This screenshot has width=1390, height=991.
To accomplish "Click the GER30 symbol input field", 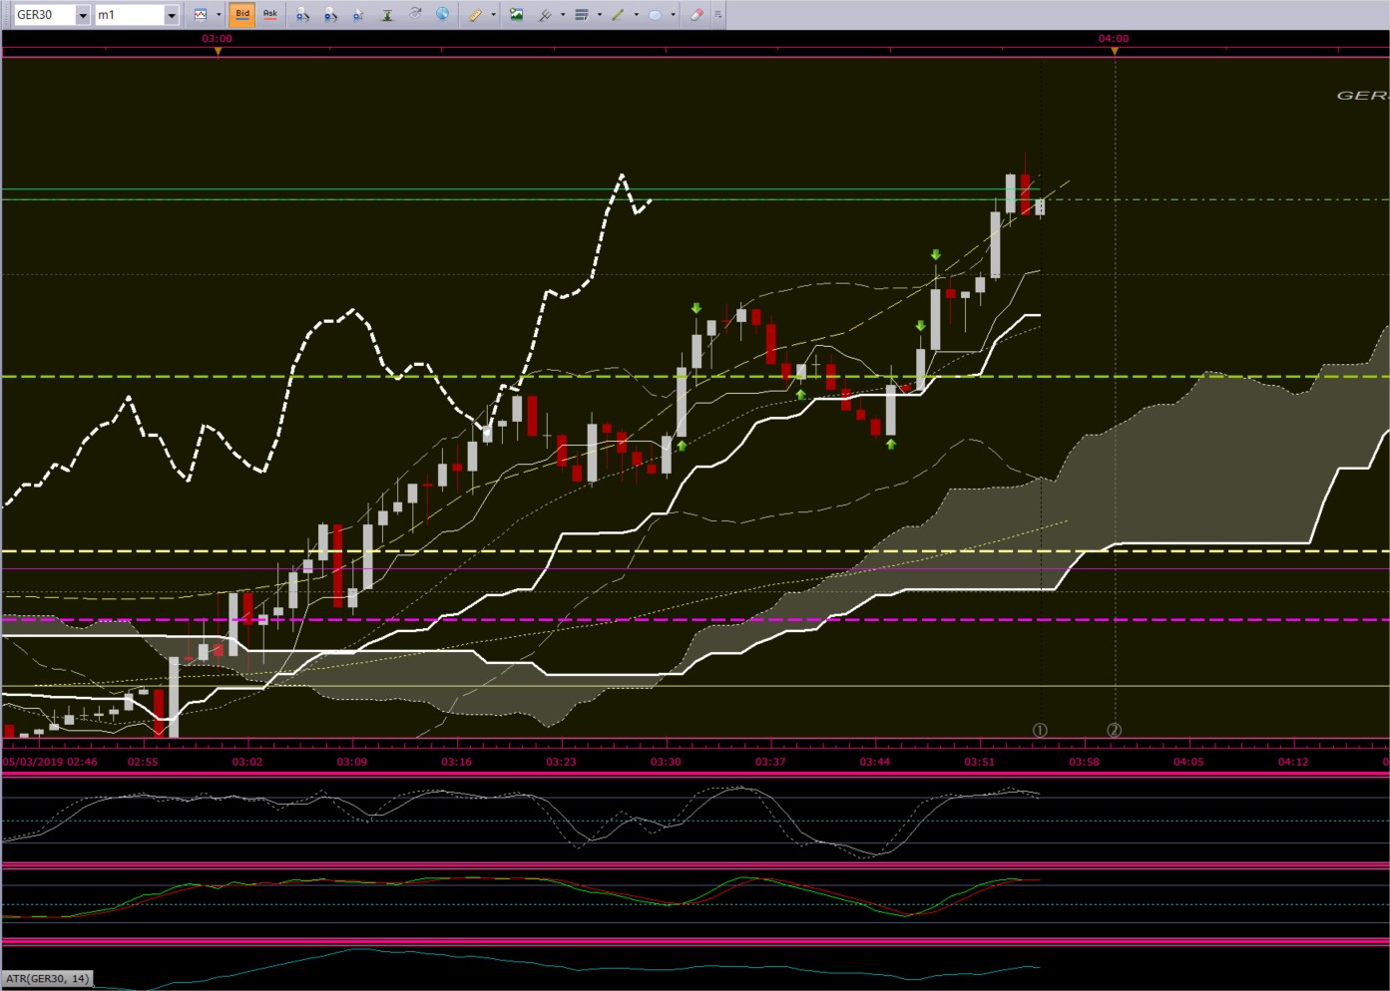I will click(45, 15).
